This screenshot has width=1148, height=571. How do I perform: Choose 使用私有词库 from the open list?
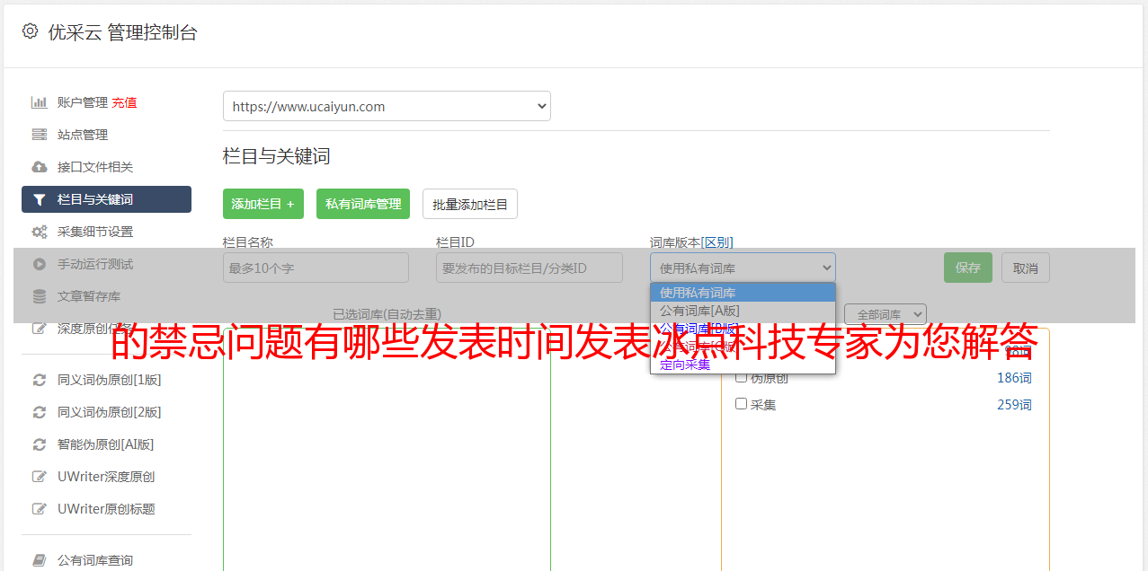pos(743,293)
